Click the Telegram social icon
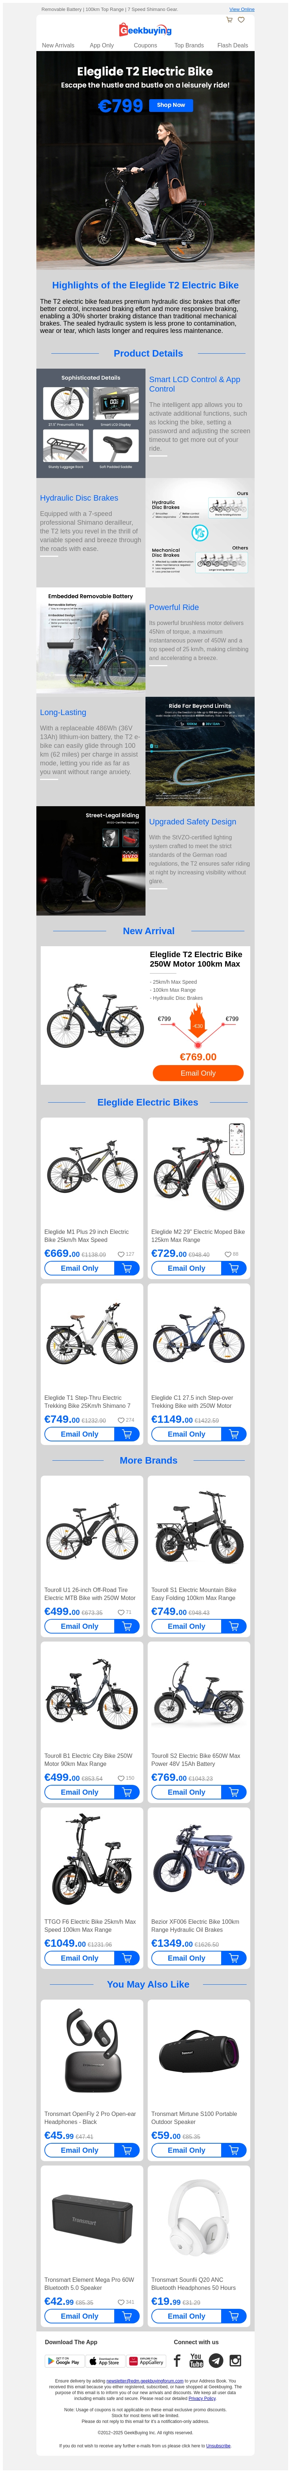 (215, 2360)
